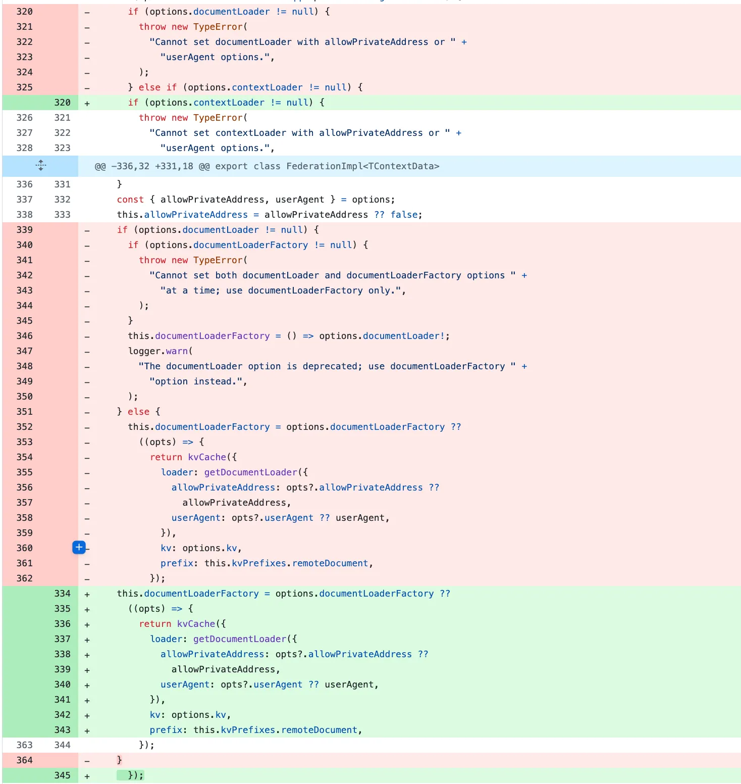Click 'logger.warn(' in removed line 347

coord(160,351)
